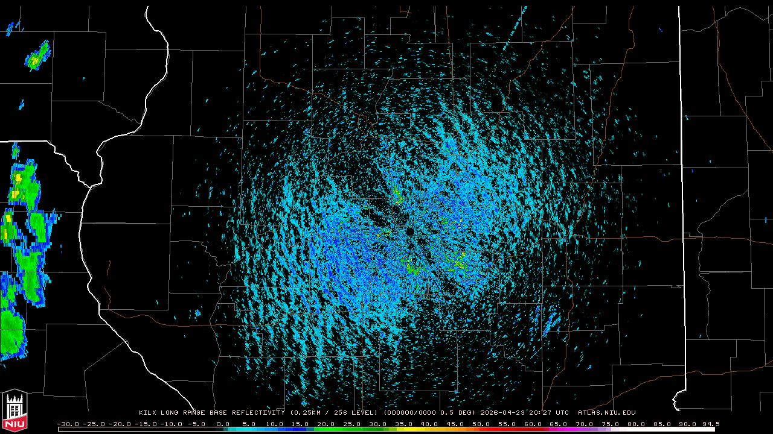Click the 0.5 DEG elevation text
The height and width of the screenshot is (434, 773).
point(463,413)
